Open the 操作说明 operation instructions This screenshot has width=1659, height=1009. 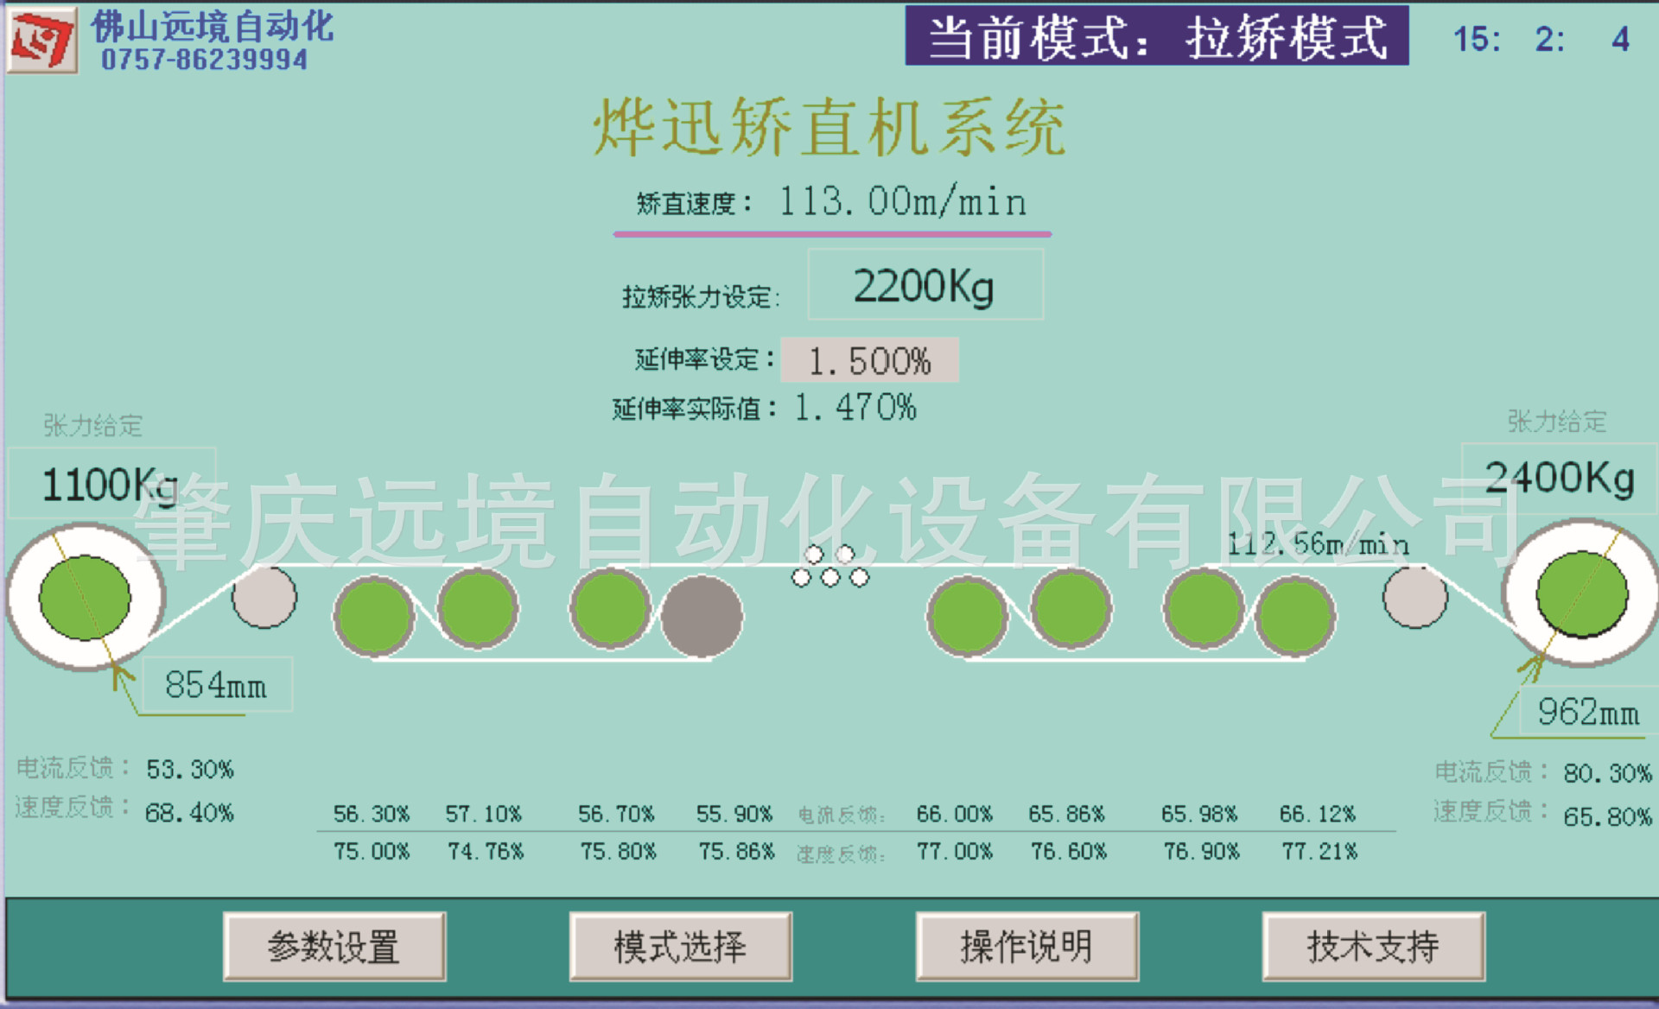click(x=1027, y=947)
